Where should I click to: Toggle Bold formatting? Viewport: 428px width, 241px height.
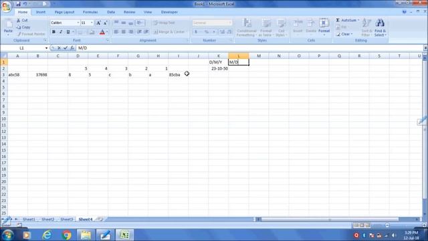(53, 32)
